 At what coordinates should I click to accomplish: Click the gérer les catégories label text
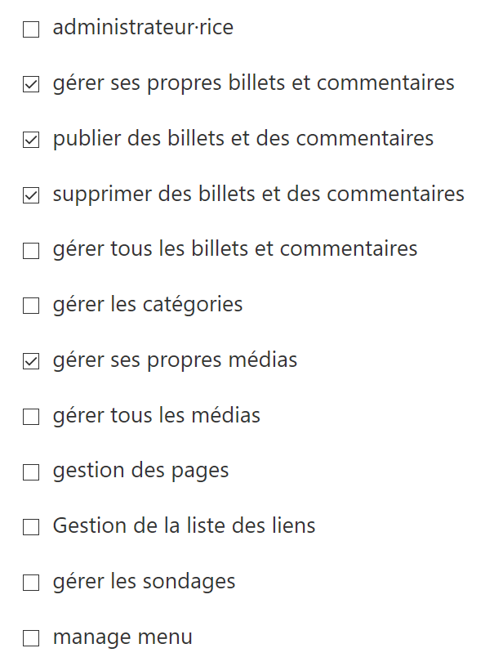pyautogui.click(x=148, y=305)
